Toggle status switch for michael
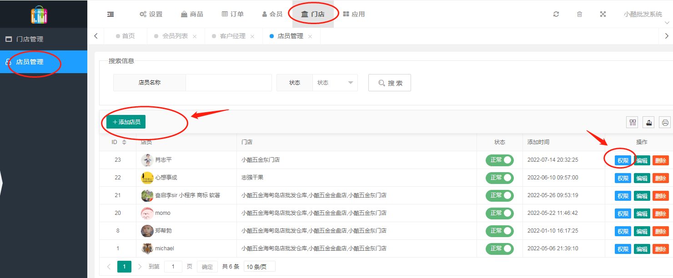This screenshot has width=673, height=278. point(499,248)
